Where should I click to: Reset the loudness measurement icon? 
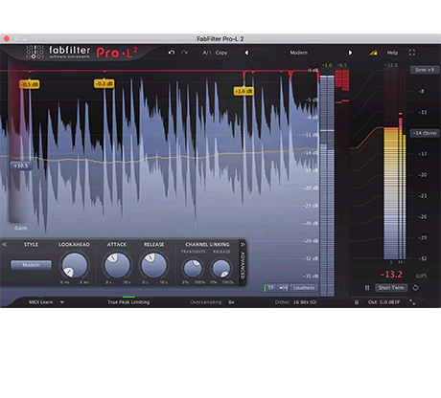415,288
